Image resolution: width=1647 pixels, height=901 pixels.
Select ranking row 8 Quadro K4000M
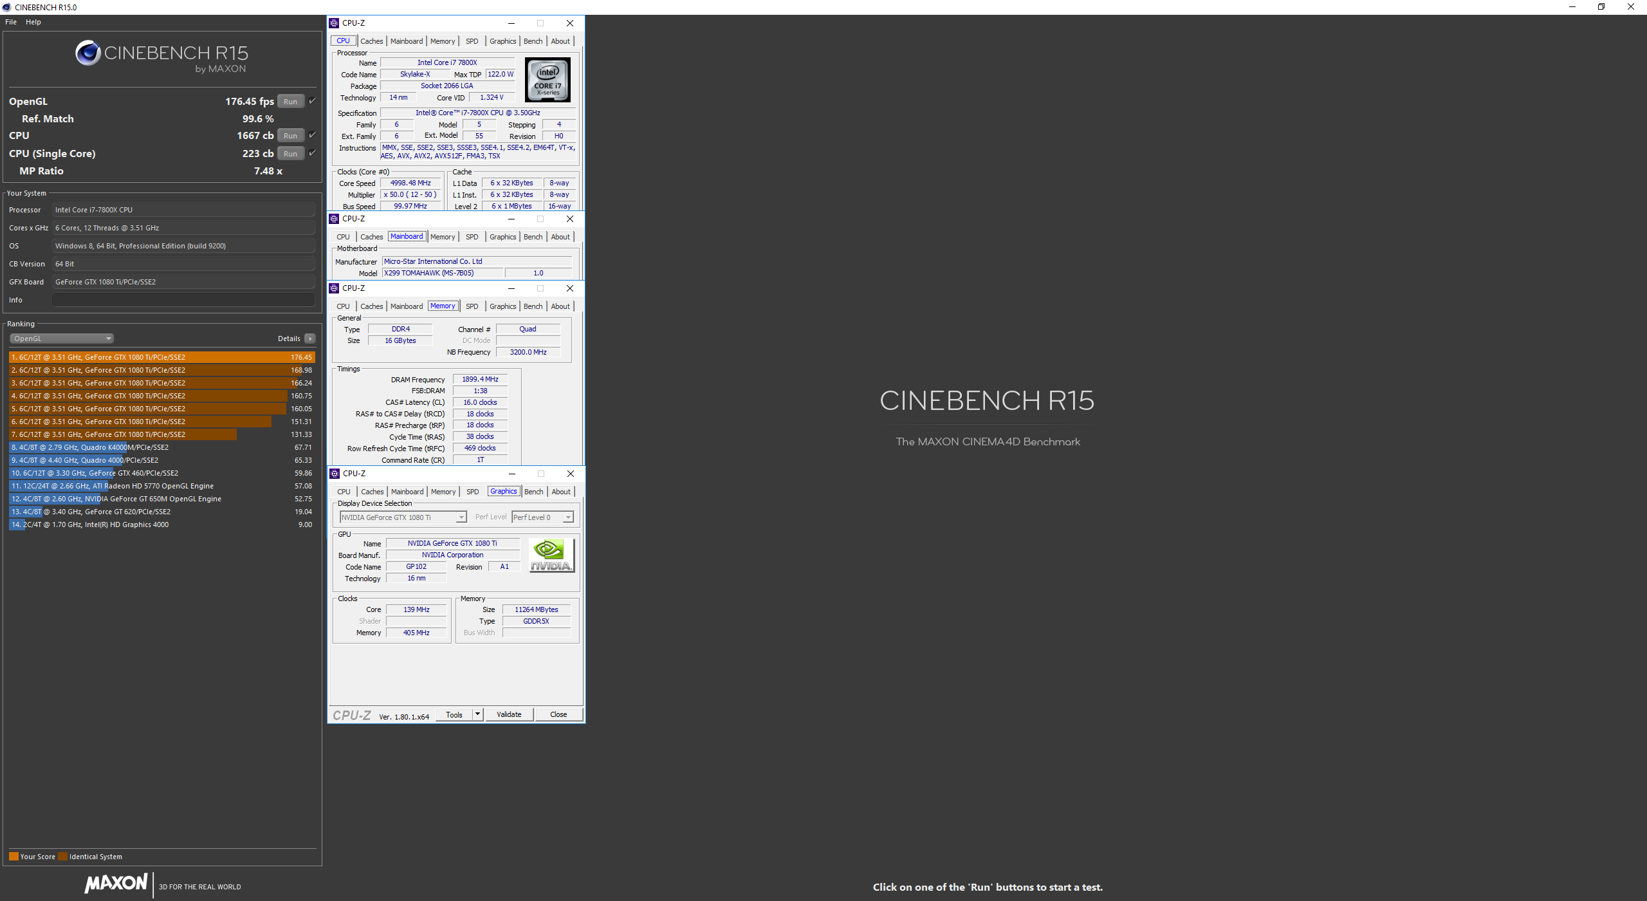(x=161, y=447)
